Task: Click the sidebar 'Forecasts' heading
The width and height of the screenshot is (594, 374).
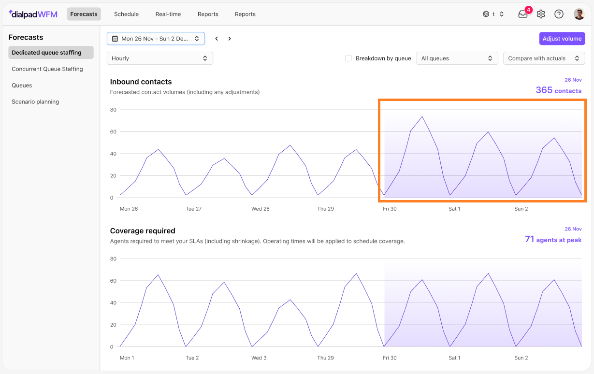Action: 26,37
